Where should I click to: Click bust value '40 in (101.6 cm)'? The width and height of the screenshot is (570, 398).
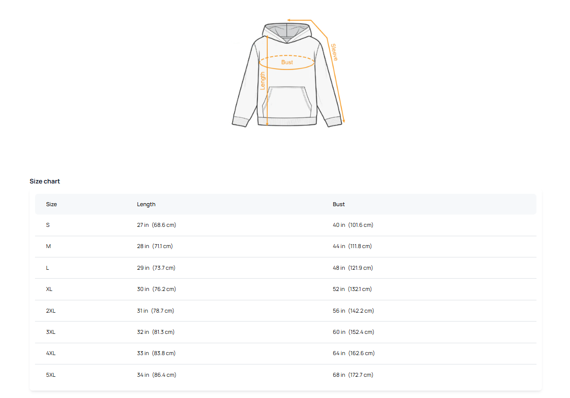[x=353, y=225]
